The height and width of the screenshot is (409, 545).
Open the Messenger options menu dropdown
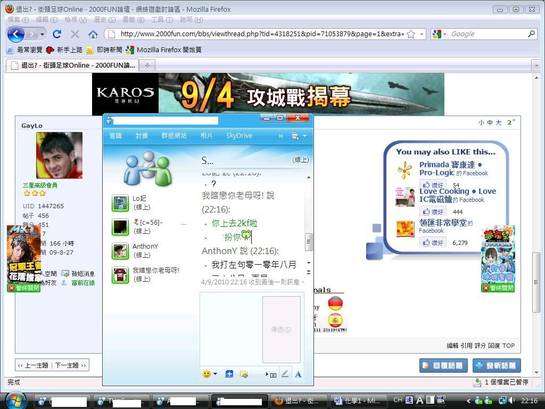coord(299,136)
